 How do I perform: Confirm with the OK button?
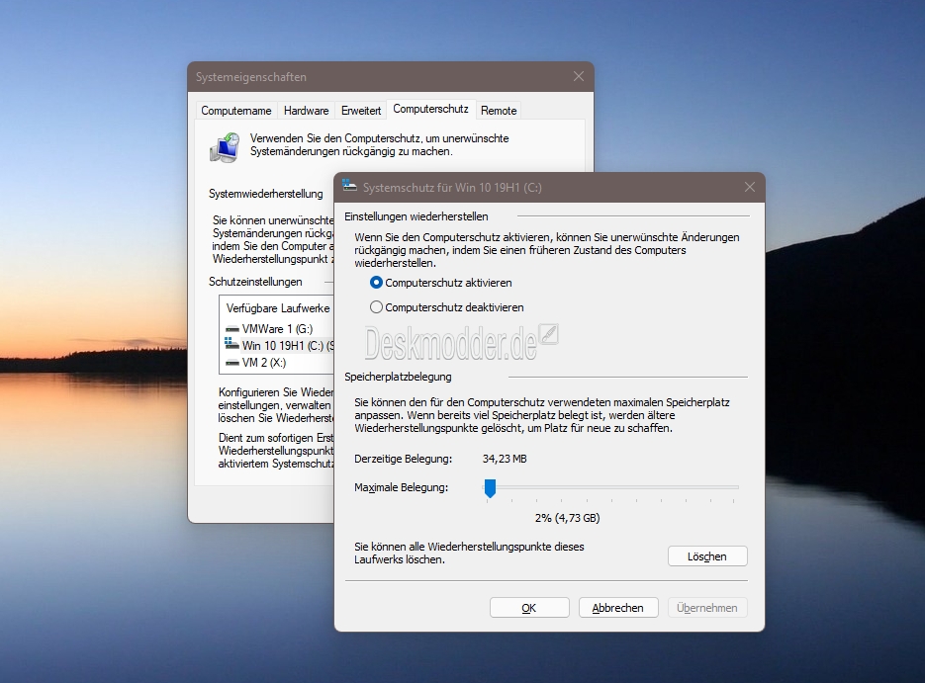pyautogui.click(x=529, y=608)
